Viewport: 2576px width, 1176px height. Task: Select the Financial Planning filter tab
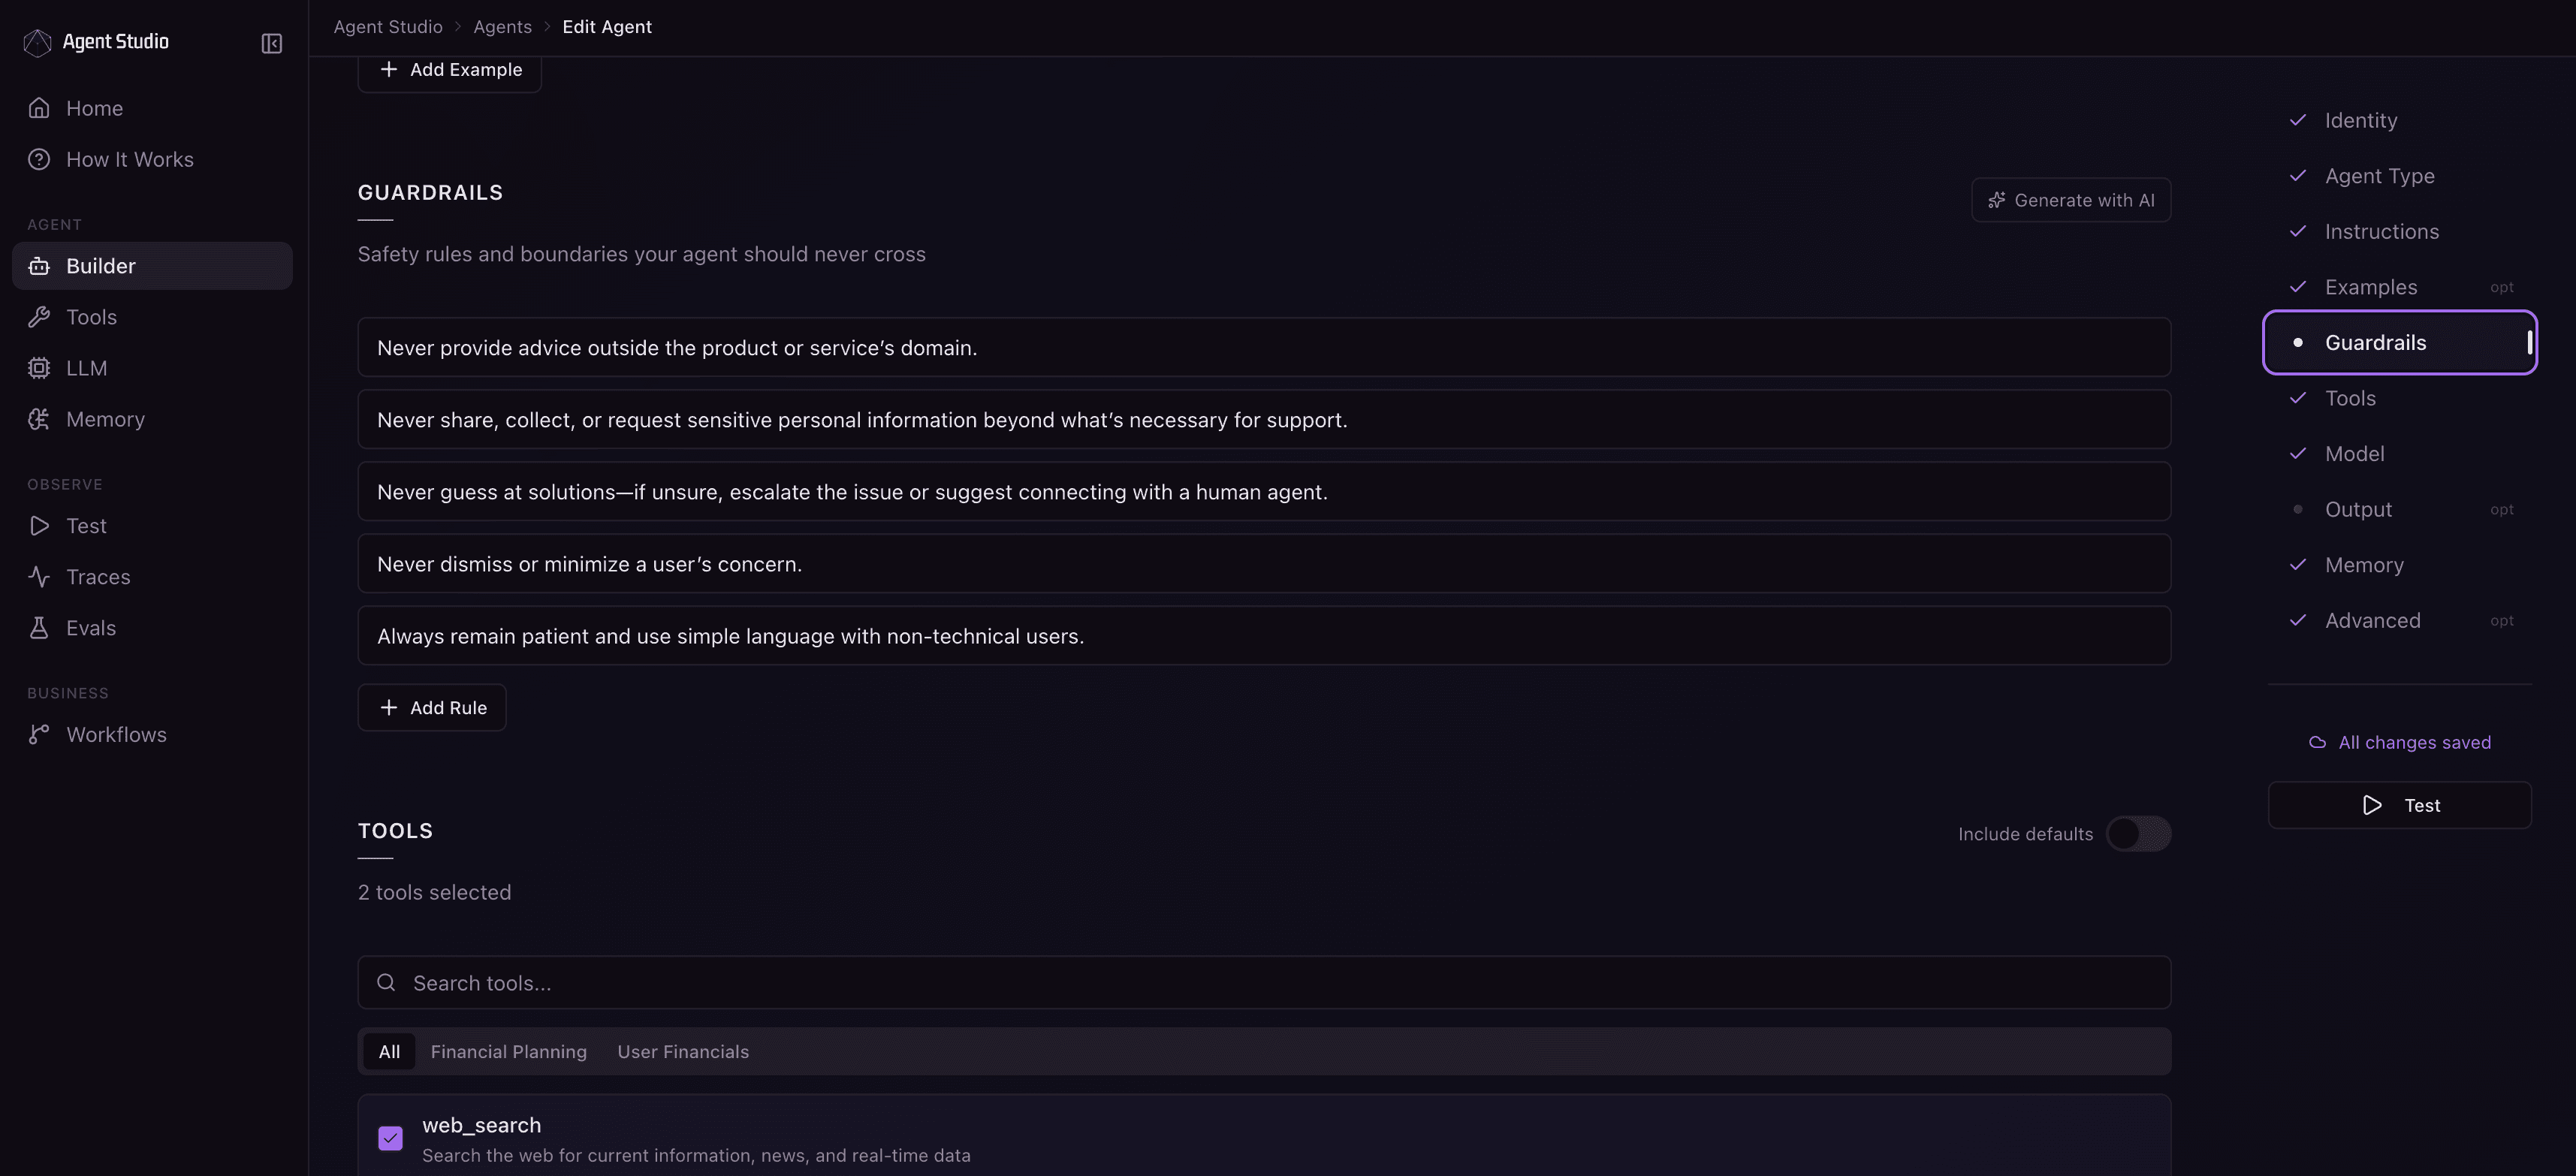[508, 1052]
